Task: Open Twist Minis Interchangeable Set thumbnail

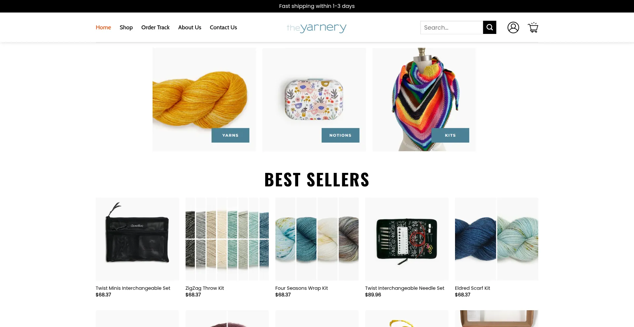Action: coord(137,239)
